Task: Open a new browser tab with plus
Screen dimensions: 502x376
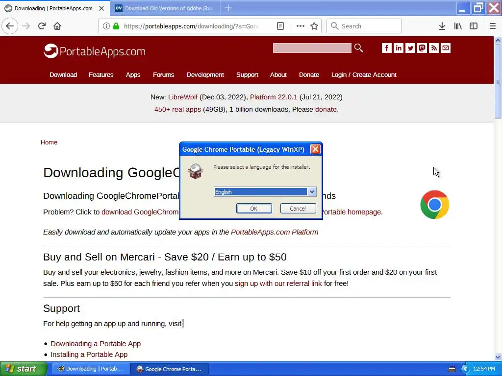Action: coord(228,8)
